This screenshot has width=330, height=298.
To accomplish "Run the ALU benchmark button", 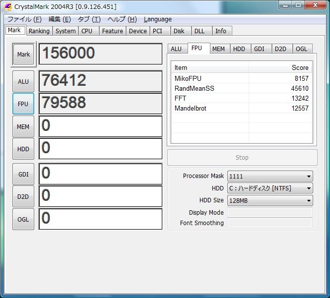I will [x=23, y=81].
